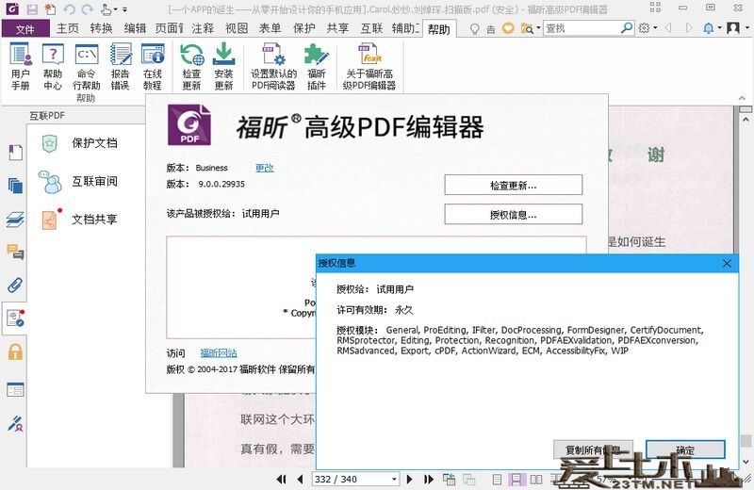Open the Attachments paperclip panel
The width and height of the screenshot is (754, 490).
[15, 286]
